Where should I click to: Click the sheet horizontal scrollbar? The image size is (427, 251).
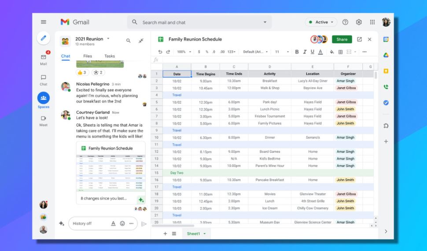pos(173,225)
